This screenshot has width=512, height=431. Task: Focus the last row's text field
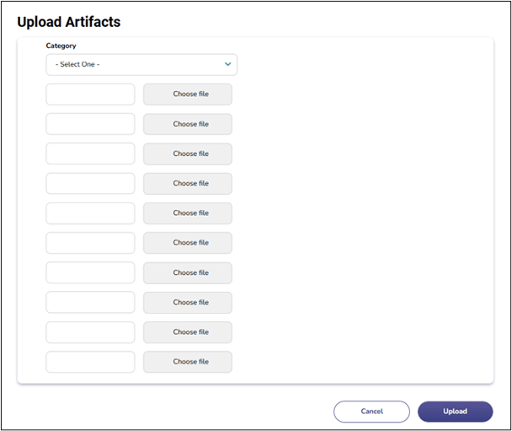tap(90, 362)
